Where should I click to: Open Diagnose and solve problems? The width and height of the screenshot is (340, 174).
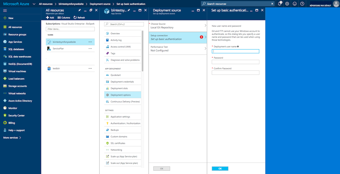coord(123,60)
